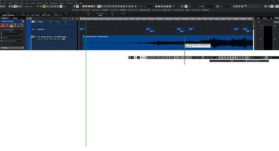Viewport: 279px width, 151px height.
Task: Click the Record Format status field
Action: click(x=162, y=10)
